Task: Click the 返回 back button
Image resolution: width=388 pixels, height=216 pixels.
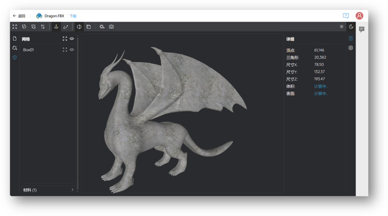Action: pyautogui.click(x=19, y=16)
